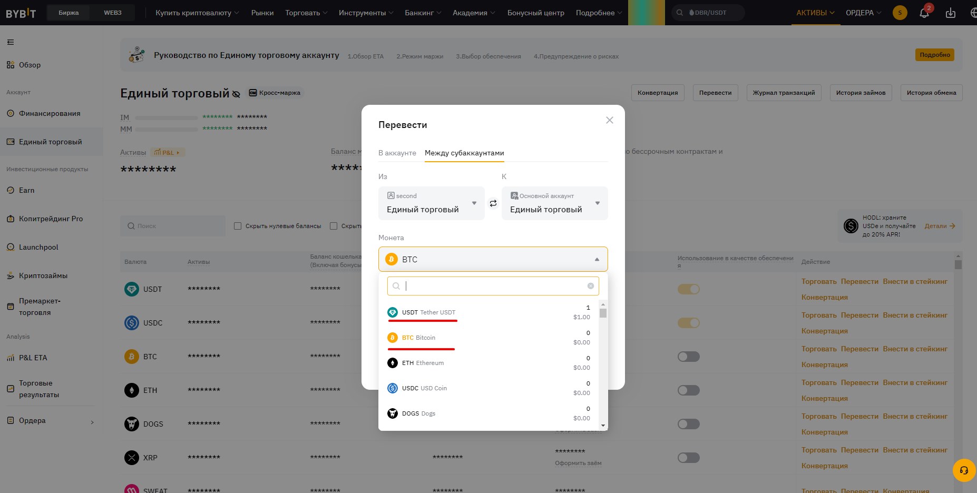Toggle USDT collateral switch

click(689, 289)
